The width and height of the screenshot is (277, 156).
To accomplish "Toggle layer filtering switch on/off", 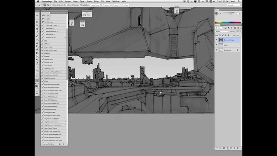I will (241, 28).
